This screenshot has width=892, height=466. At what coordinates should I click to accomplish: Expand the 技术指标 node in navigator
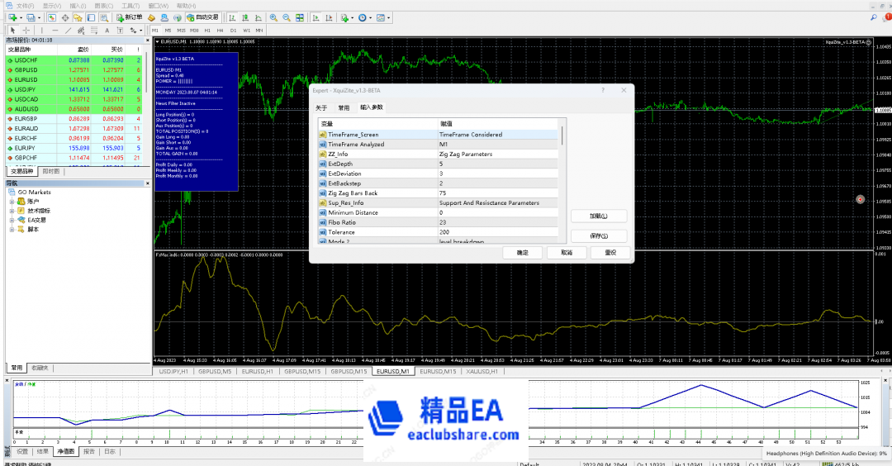pyautogui.click(x=12, y=211)
